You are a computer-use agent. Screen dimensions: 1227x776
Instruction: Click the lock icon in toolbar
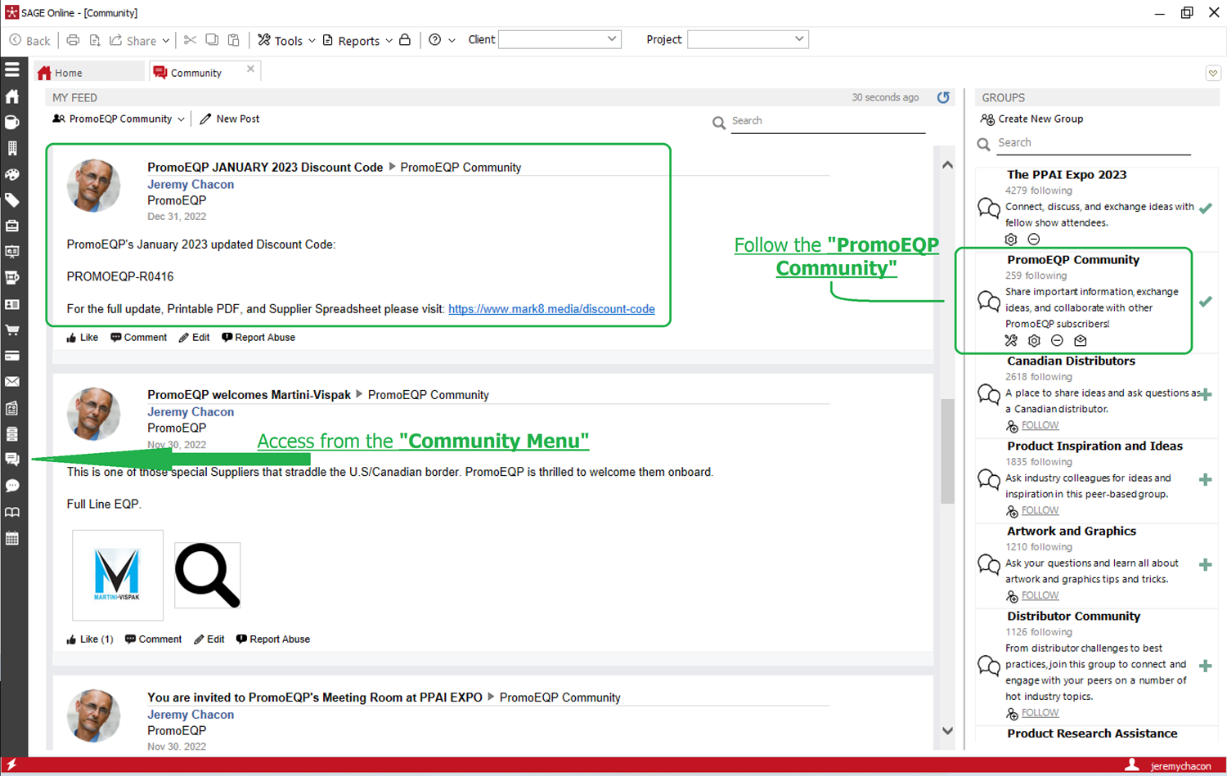point(405,40)
